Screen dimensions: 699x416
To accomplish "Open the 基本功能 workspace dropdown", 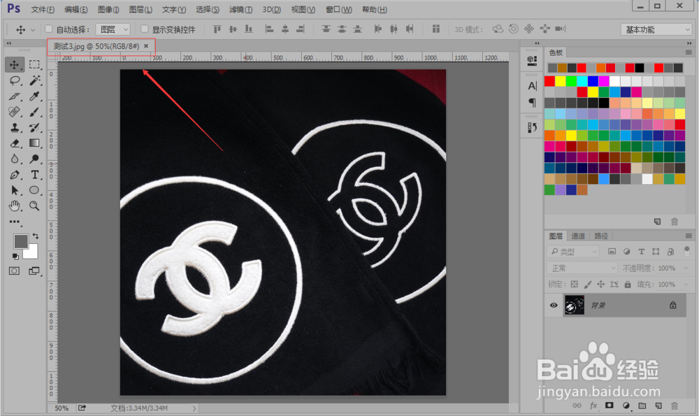I will tap(656, 29).
